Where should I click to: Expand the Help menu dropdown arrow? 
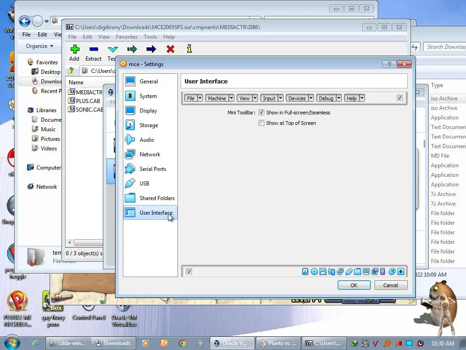click(362, 98)
